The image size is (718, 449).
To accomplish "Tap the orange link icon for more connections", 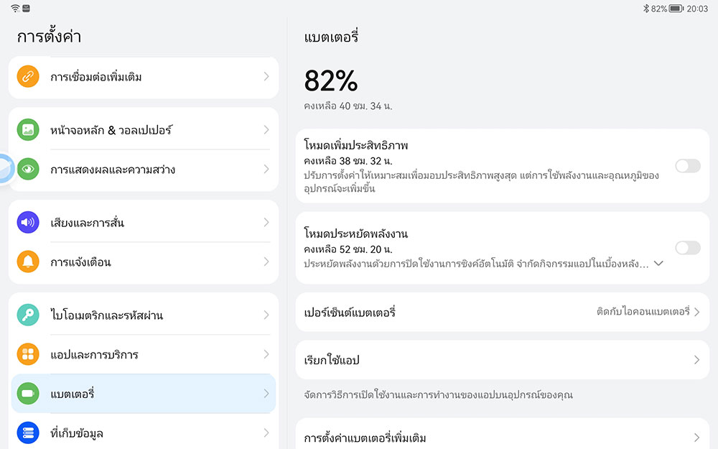I will coord(28,76).
